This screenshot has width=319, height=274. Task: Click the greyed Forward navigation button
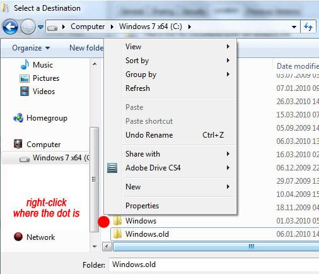pos(28,27)
